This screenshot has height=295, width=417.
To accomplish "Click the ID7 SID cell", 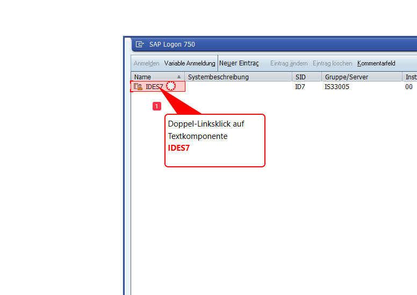I will (x=300, y=87).
